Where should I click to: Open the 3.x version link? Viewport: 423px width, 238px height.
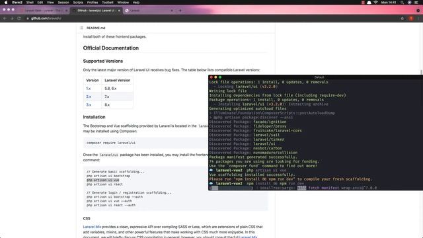coord(89,104)
